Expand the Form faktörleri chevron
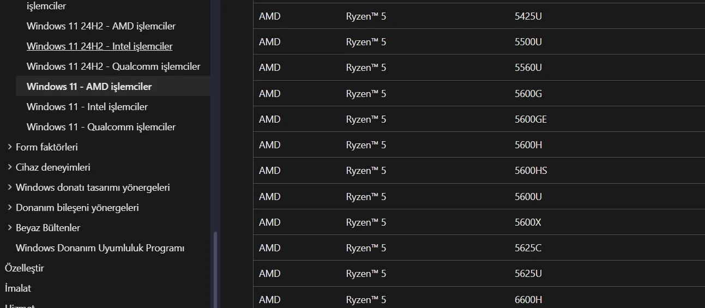The image size is (705, 308). pyautogui.click(x=9, y=147)
